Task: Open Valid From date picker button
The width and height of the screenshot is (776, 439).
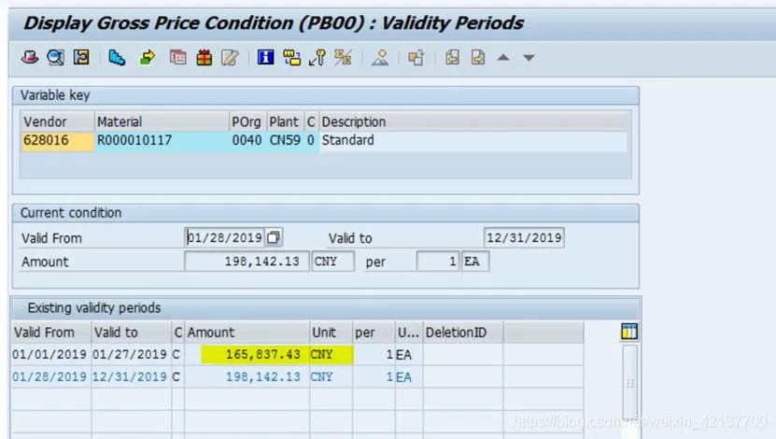Action: 274,237
